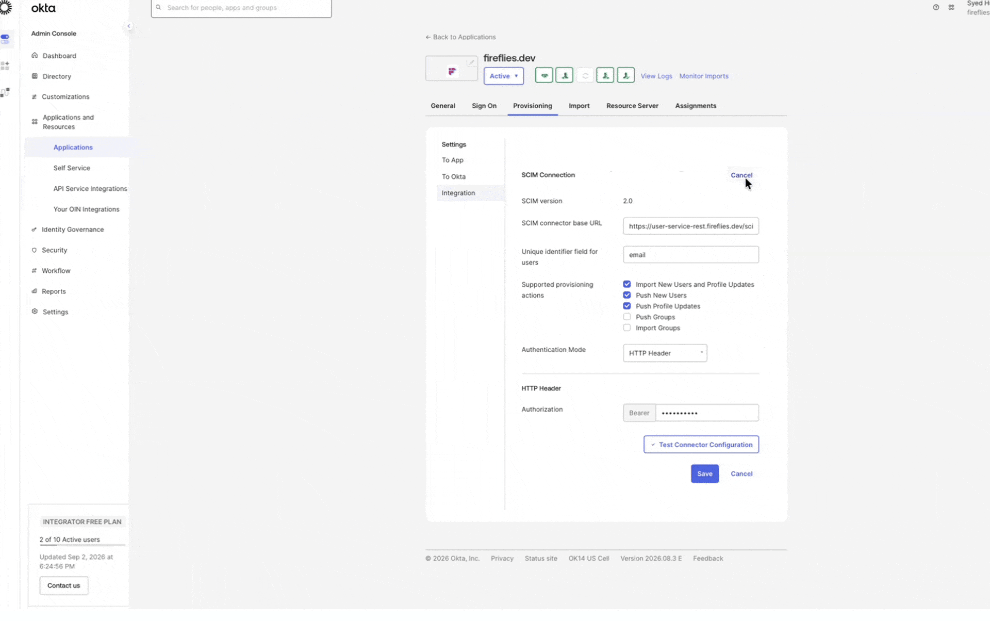Click the Applications and Resources grid icon

point(35,122)
